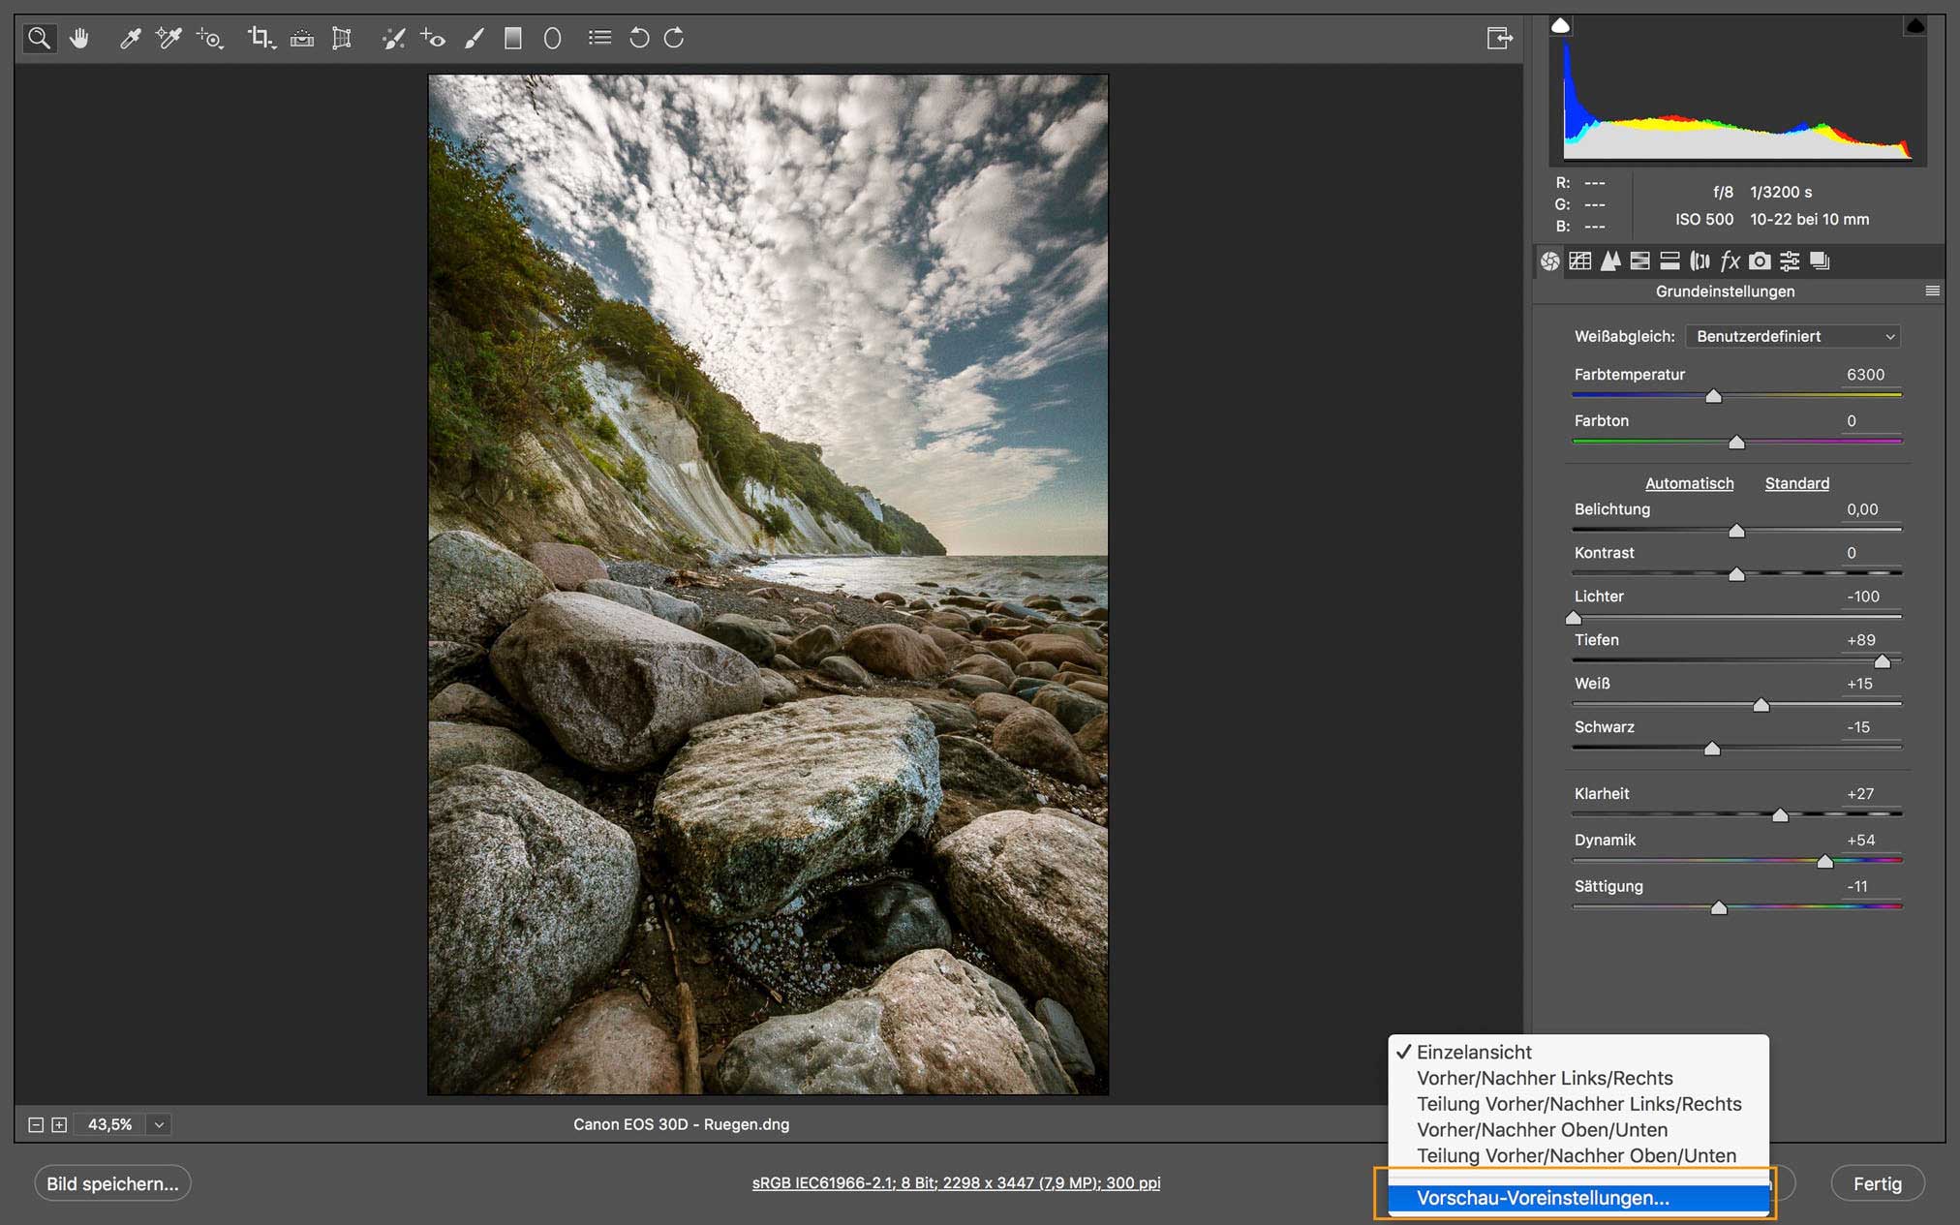Open the Weißabgleich Benutzerdefiniert dropdown
The image size is (1960, 1225).
[x=1792, y=336]
